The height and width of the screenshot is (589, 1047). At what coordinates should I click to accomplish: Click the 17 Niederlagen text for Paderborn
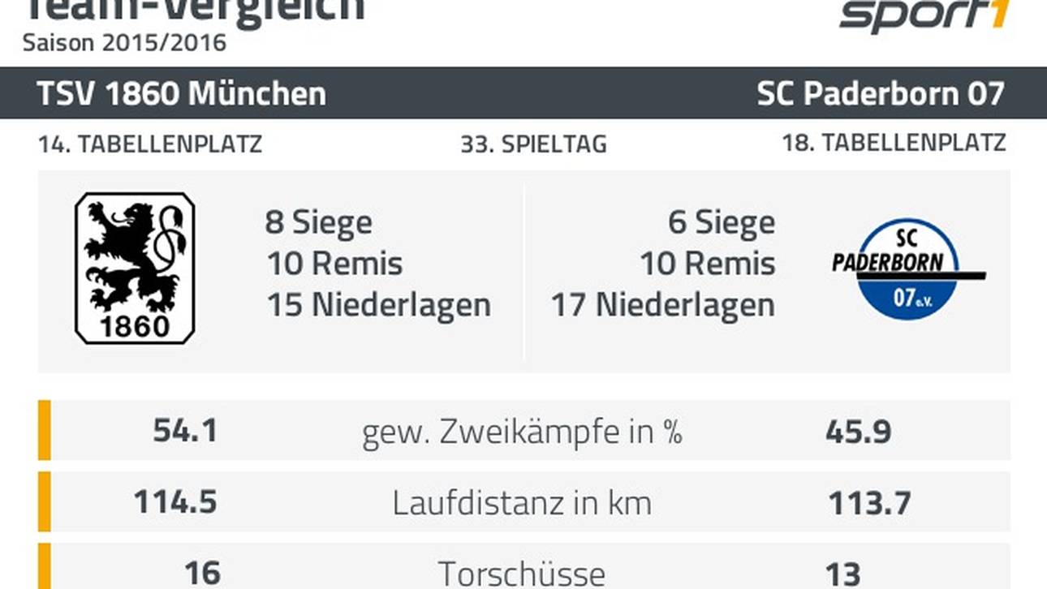click(662, 305)
